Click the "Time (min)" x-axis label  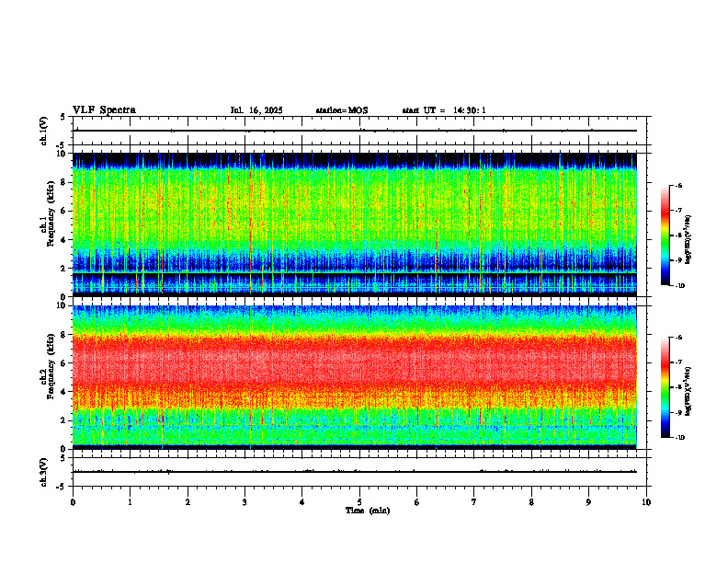click(368, 511)
